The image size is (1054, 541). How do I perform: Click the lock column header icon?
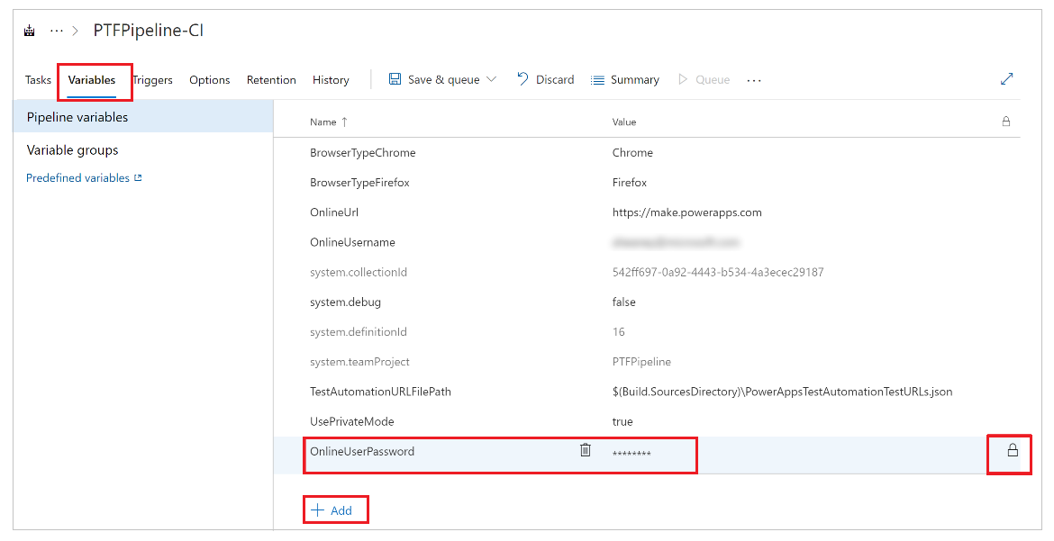[1006, 122]
